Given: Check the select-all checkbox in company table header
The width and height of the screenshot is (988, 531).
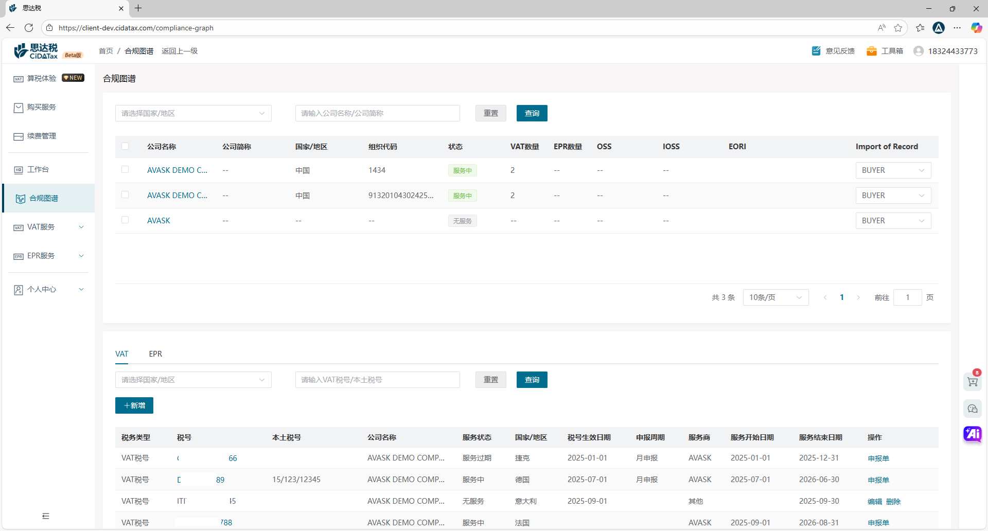Looking at the screenshot, I should point(125,146).
